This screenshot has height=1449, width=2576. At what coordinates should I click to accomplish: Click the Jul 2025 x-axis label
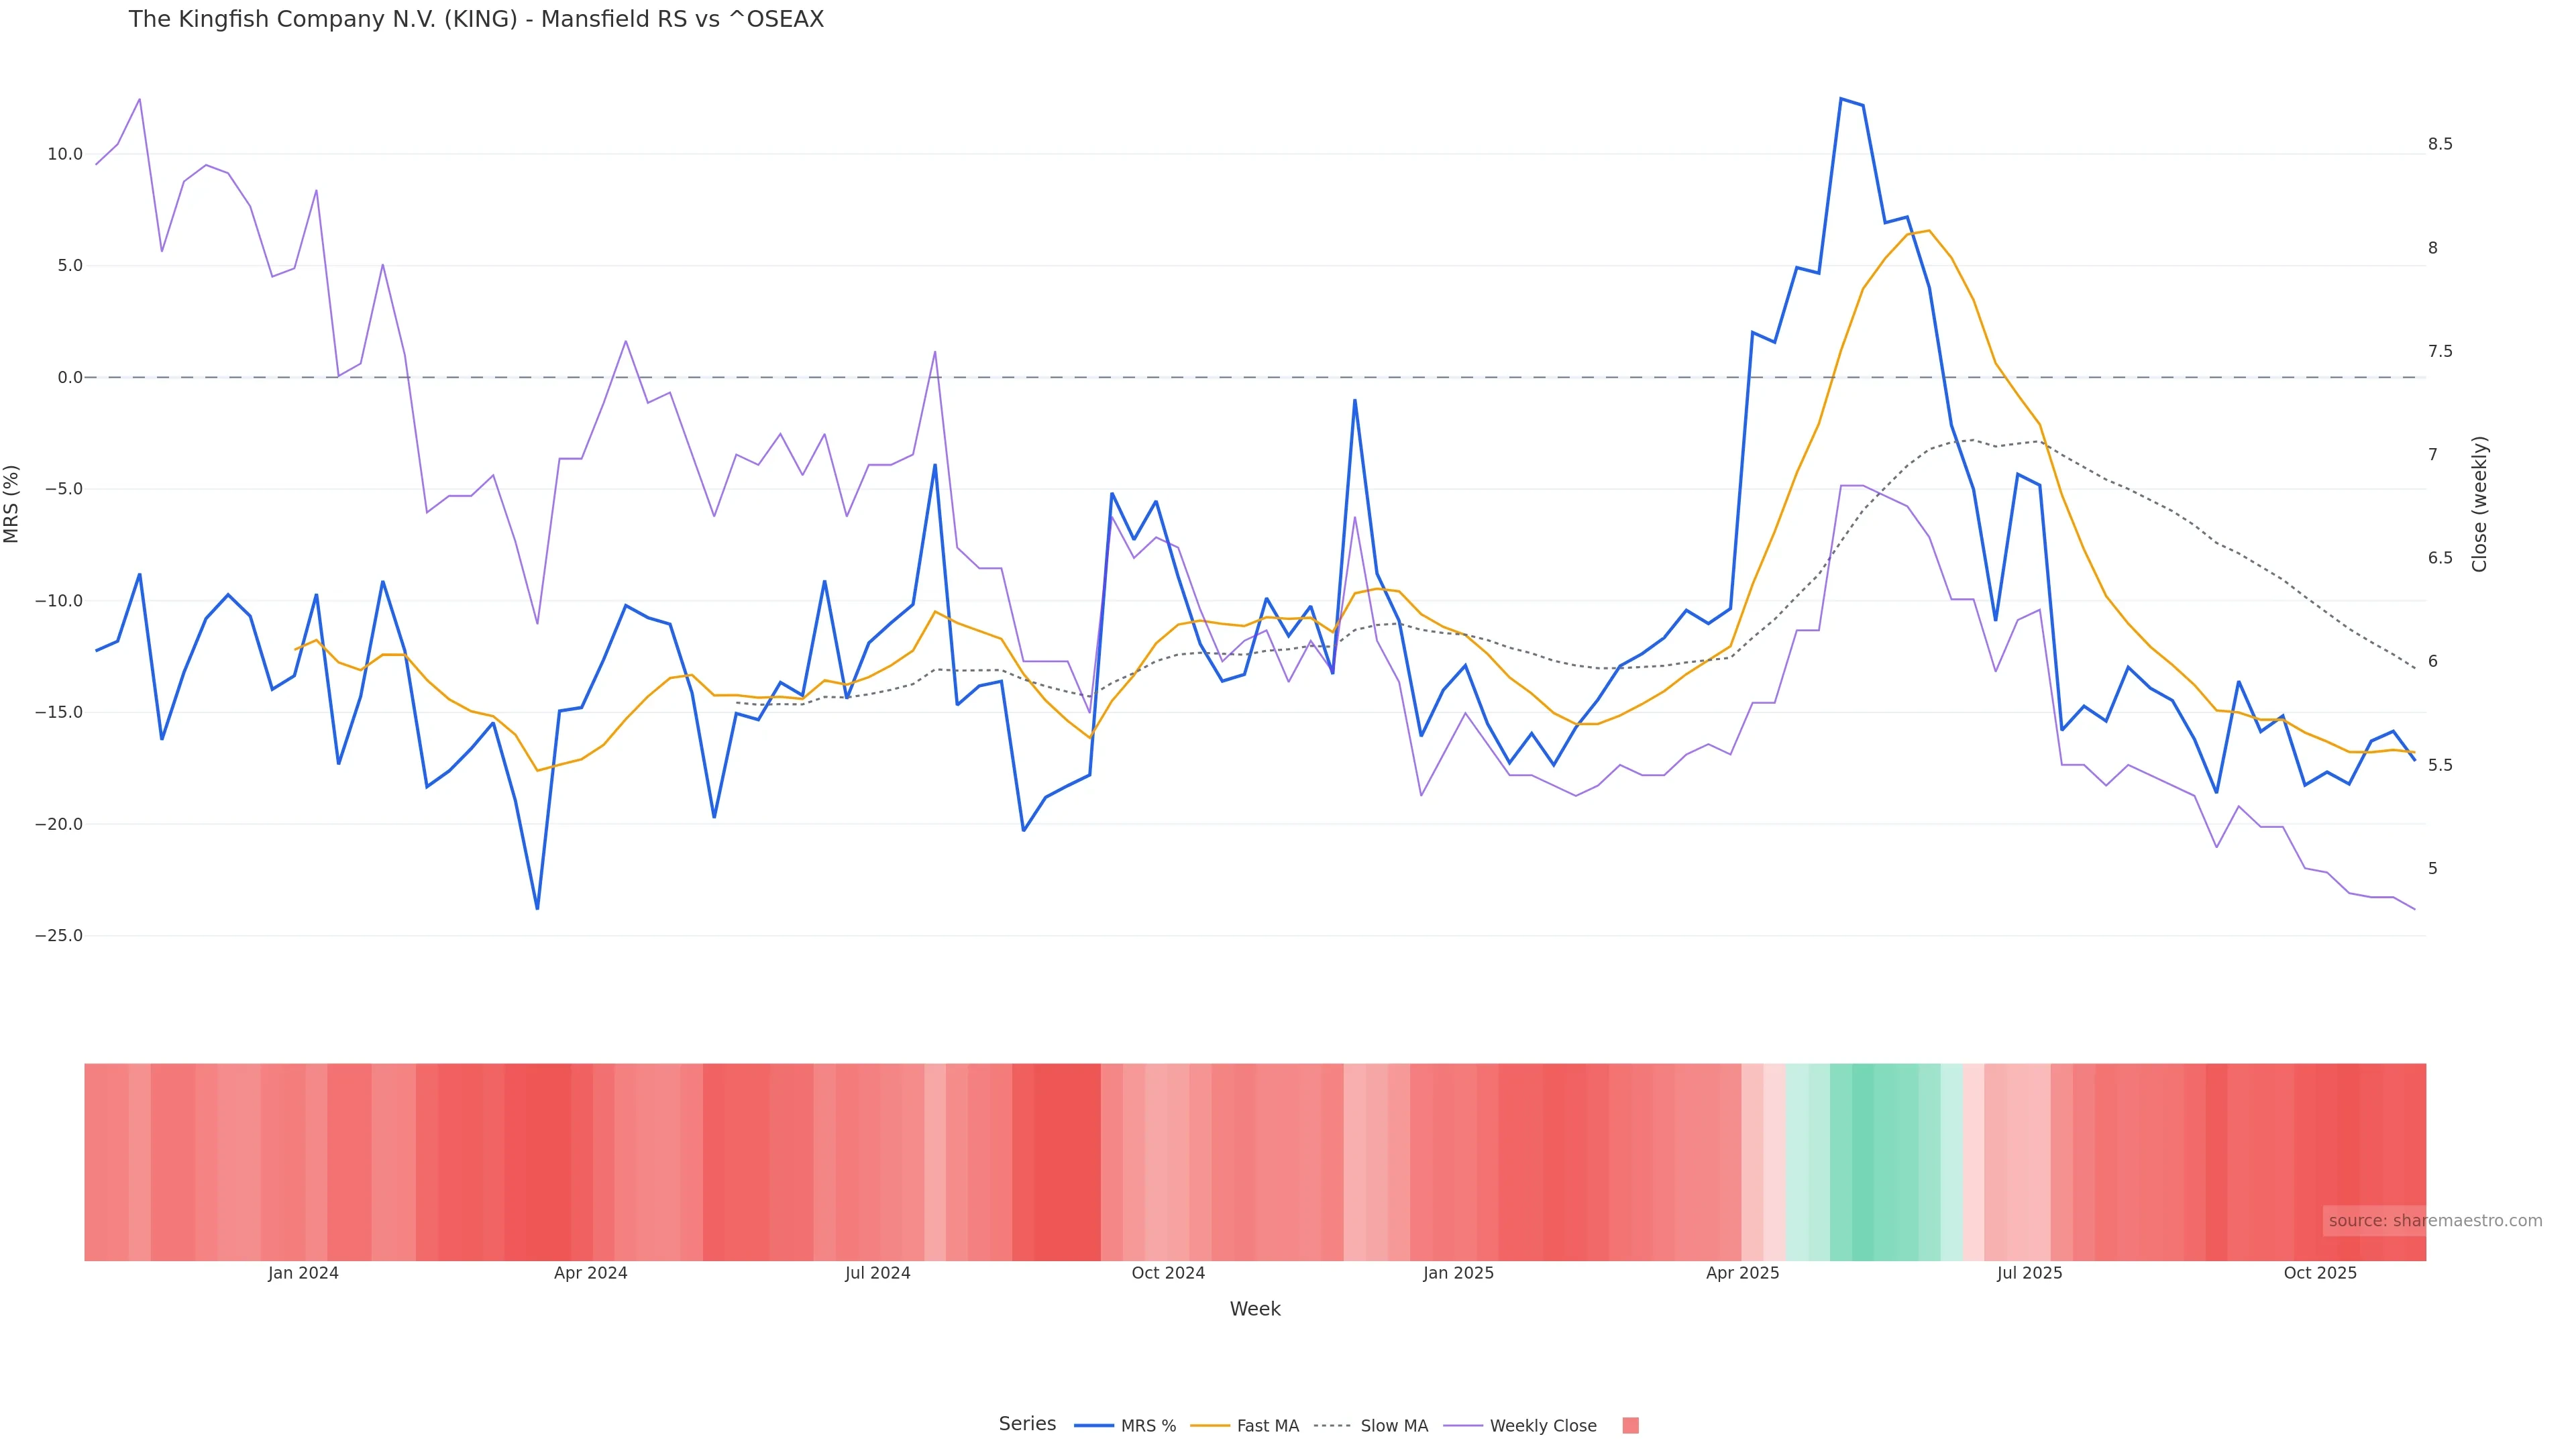click(x=2029, y=1273)
